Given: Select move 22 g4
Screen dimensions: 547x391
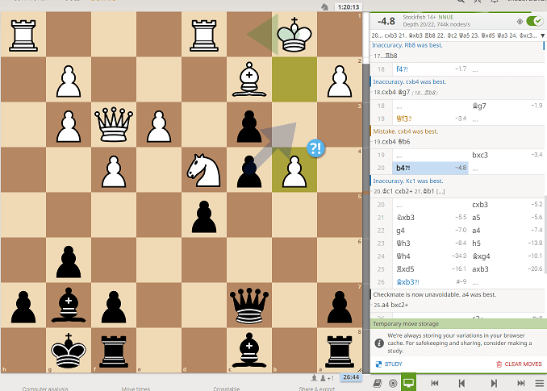Looking at the screenshot, I should point(430,231).
